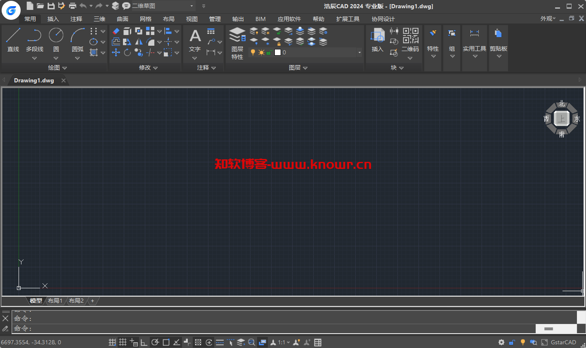
Task: Toggle ortho mode in status bar
Action: point(144,342)
